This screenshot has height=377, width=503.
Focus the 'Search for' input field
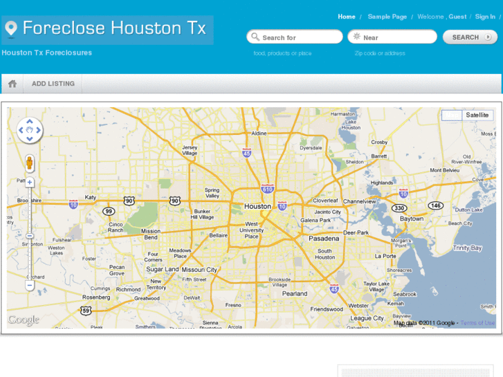click(x=295, y=37)
